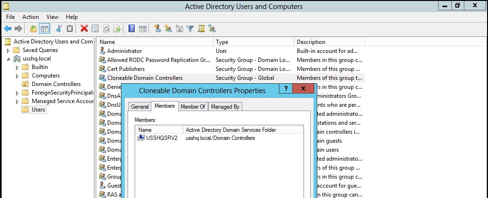Click Add to group toolbar icon
This screenshot has height=198, width=488.
tap(212, 29)
